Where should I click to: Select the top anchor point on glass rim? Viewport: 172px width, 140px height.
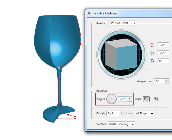pos(76,16)
